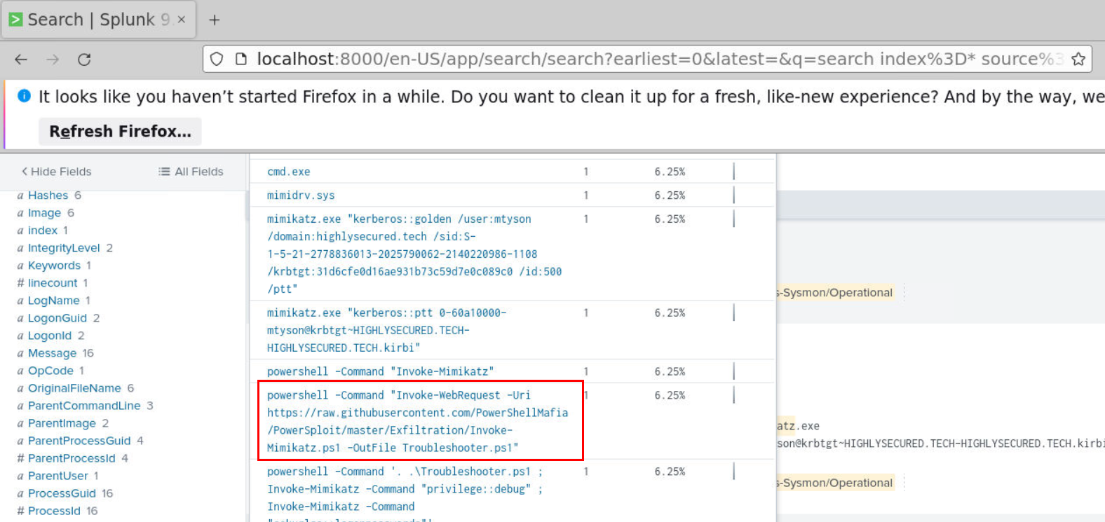
Task: Select the mimikatz.exe kerberos::golden command value
Action: coord(414,254)
